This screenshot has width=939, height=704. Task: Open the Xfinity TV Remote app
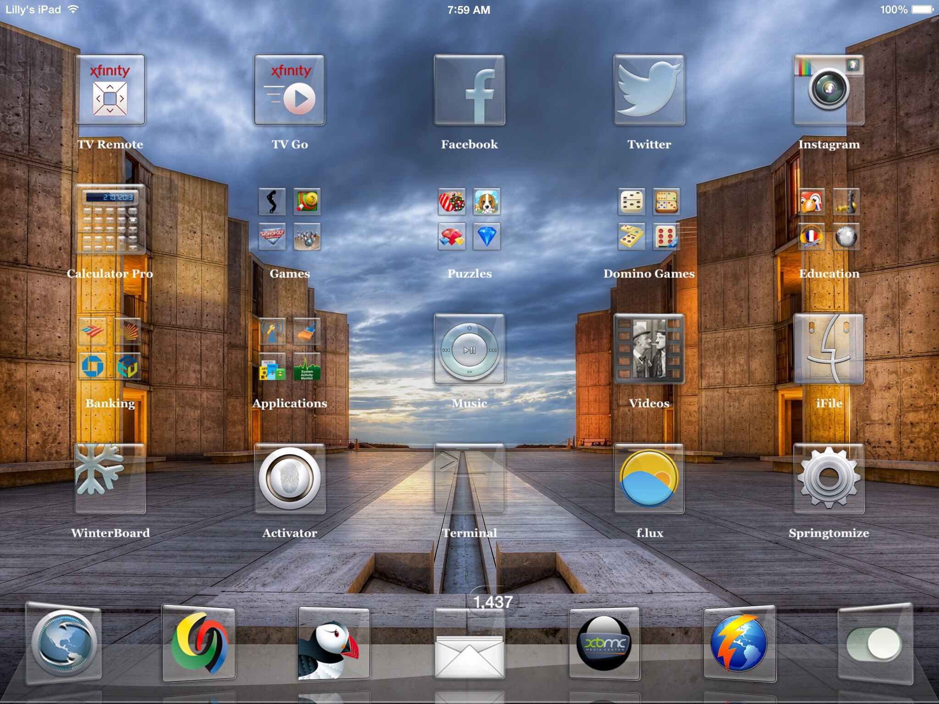point(110,90)
